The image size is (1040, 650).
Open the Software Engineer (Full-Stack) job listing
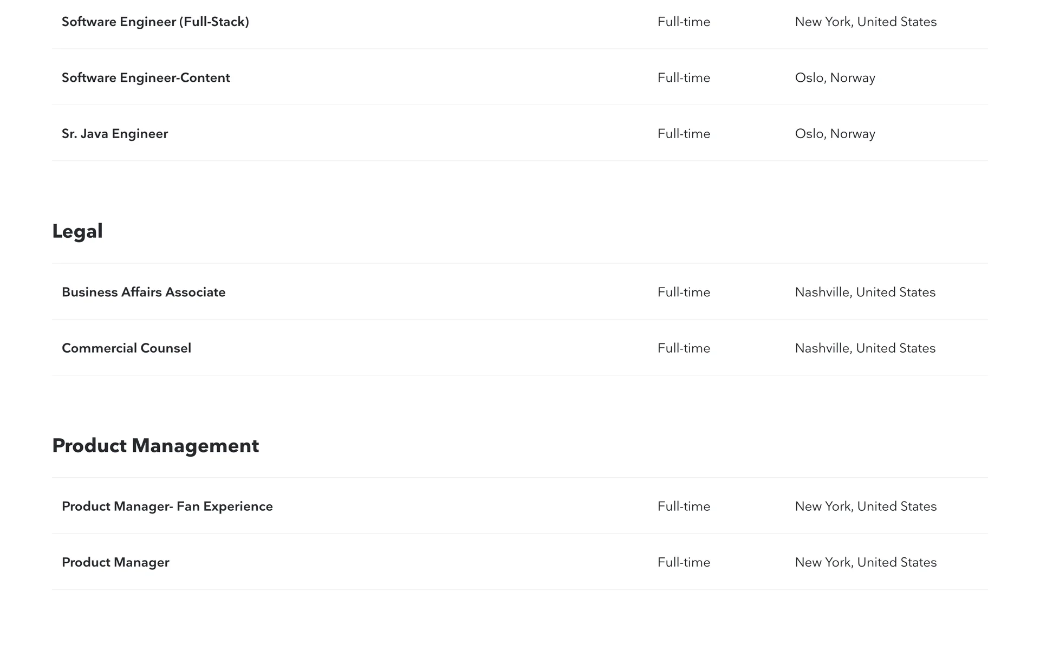pyautogui.click(x=155, y=22)
